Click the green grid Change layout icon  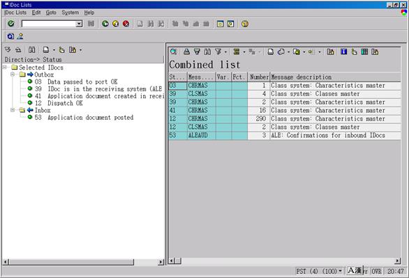pyautogui.click(x=364, y=52)
